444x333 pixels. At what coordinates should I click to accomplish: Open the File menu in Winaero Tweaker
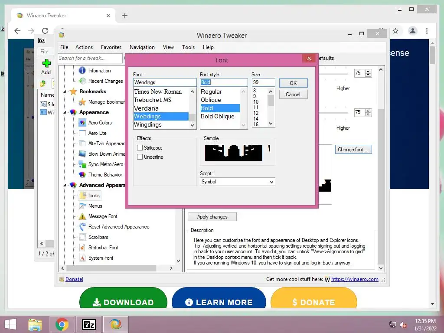(x=64, y=47)
